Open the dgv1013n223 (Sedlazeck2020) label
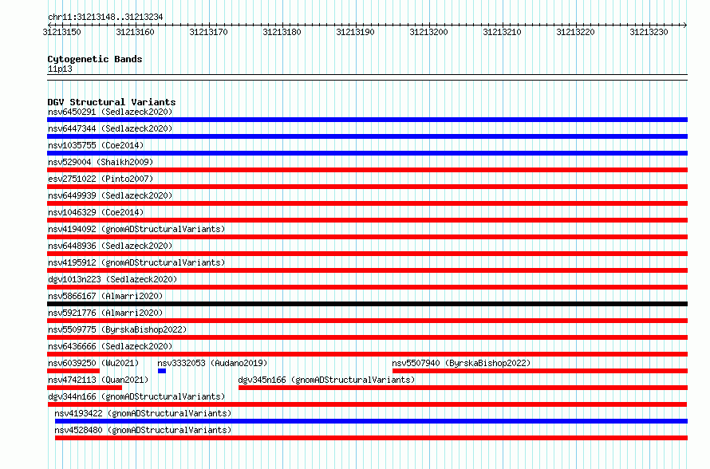This screenshot has width=710, height=469. pos(112,279)
